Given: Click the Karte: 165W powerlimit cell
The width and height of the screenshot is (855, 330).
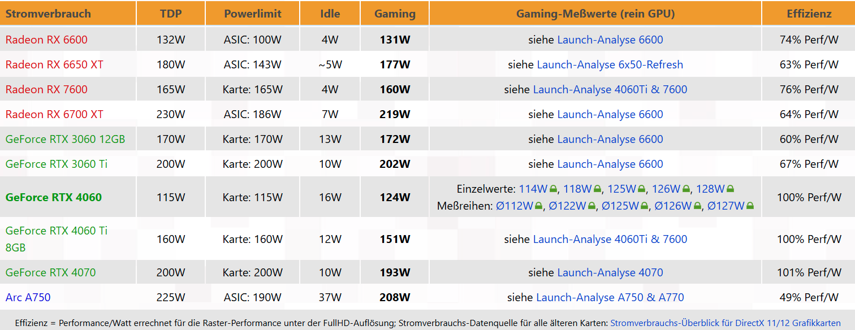Looking at the screenshot, I should [252, 89].
